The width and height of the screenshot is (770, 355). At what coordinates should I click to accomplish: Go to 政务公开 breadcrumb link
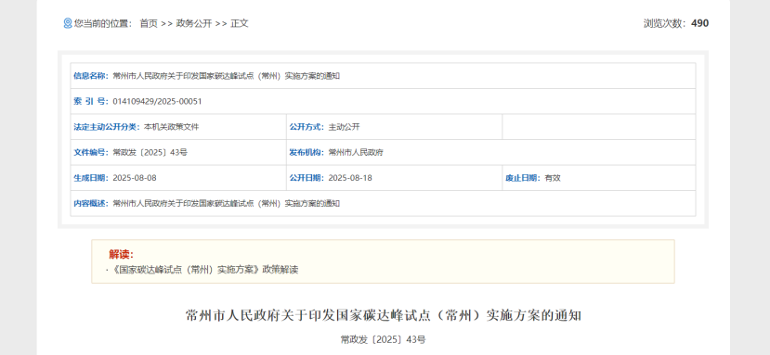point(193,23)
